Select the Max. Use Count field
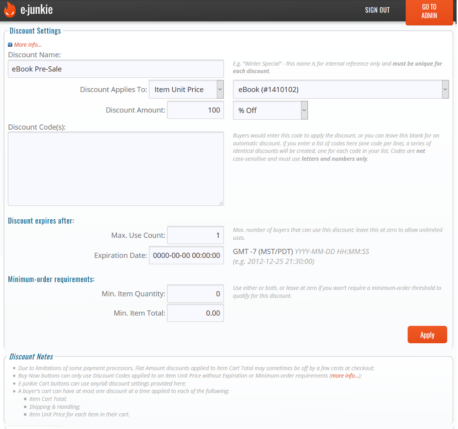Viewport: 458px width, 429px height. click(x=195, y=235)
